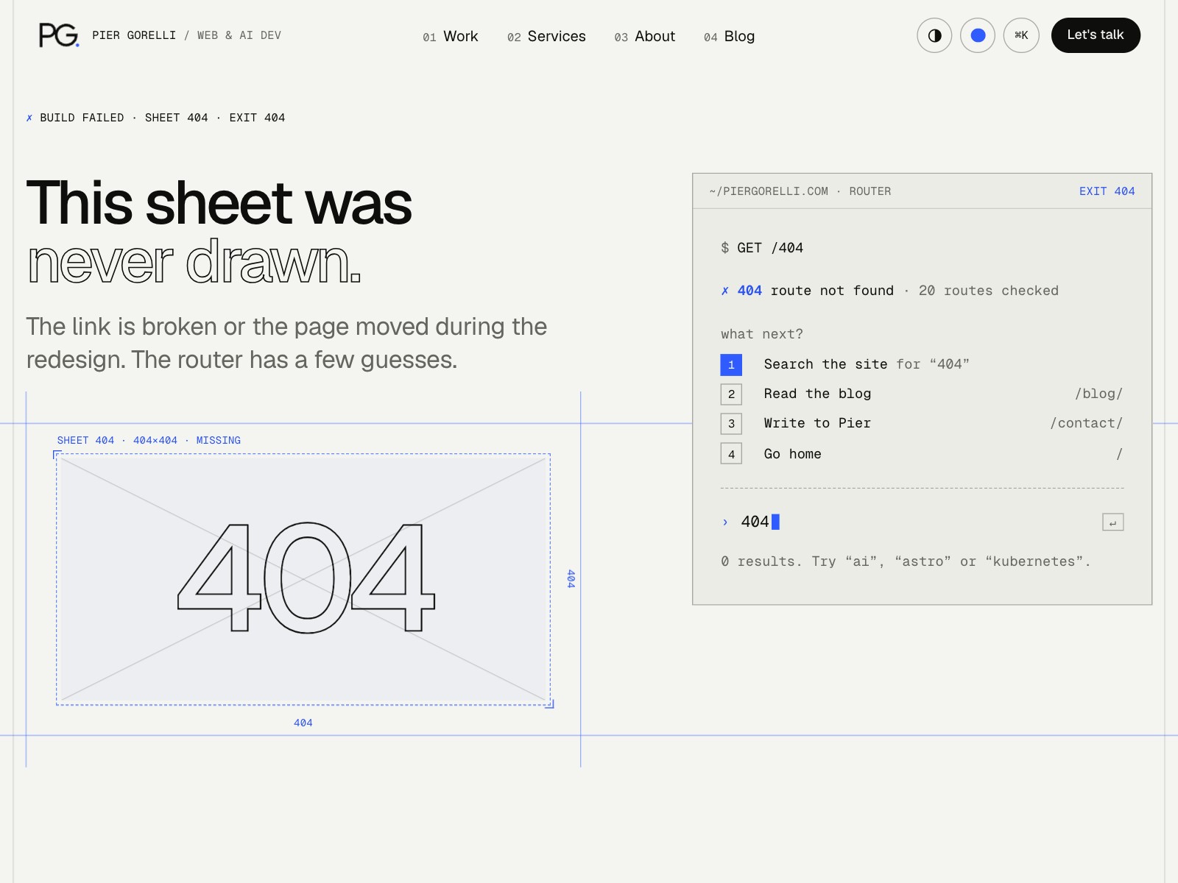Choose Read the blog router option
The image size is (1178, 883).
pos(922,394)
